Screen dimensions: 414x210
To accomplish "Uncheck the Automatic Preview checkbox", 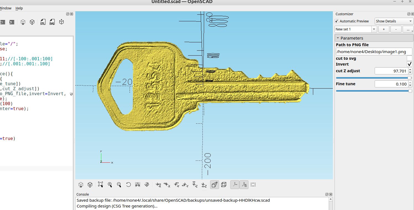I will (x=336, y=21).
